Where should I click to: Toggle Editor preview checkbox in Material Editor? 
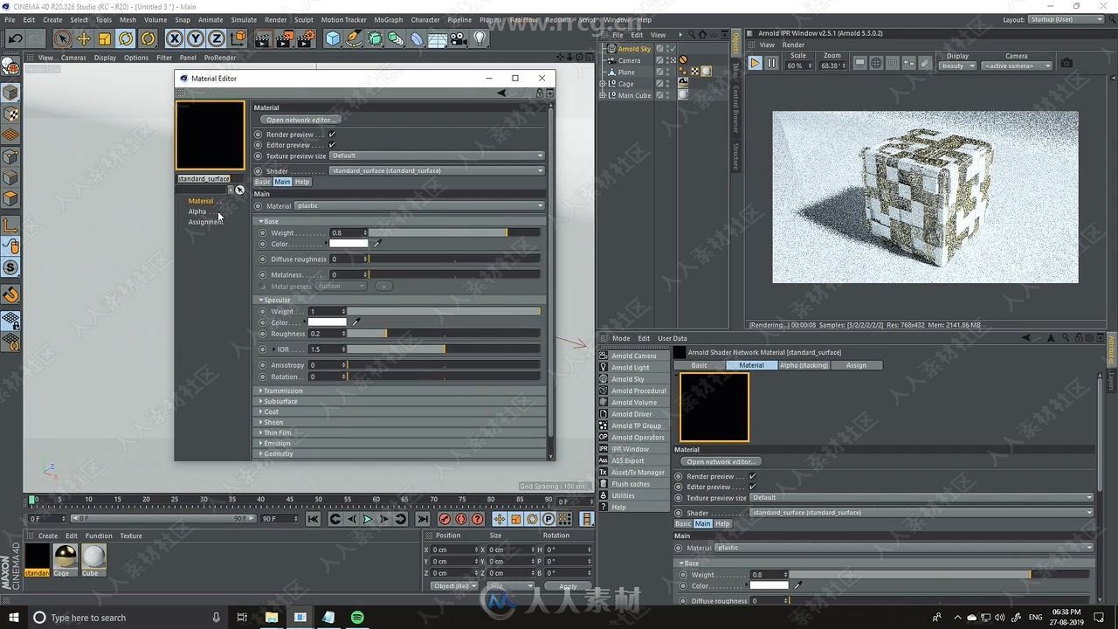(x=332, y=145)
